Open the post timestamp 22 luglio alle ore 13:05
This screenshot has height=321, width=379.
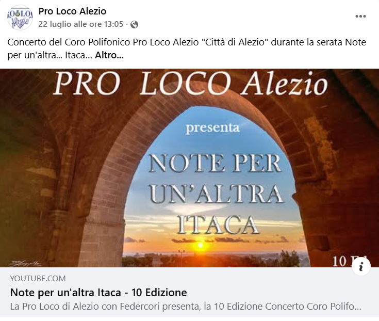click(x=81, y=24)
